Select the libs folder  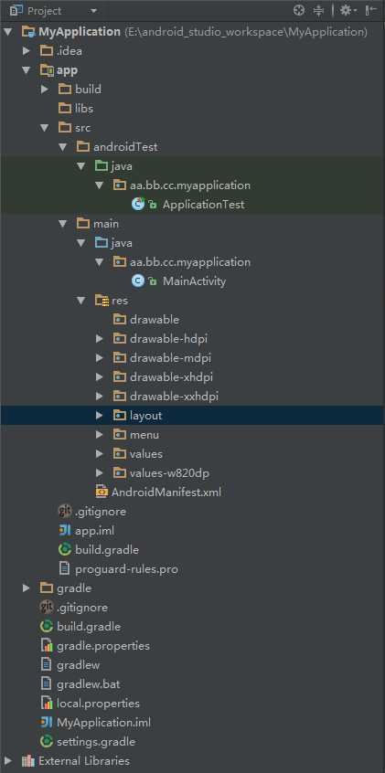[x=84, y=109]
